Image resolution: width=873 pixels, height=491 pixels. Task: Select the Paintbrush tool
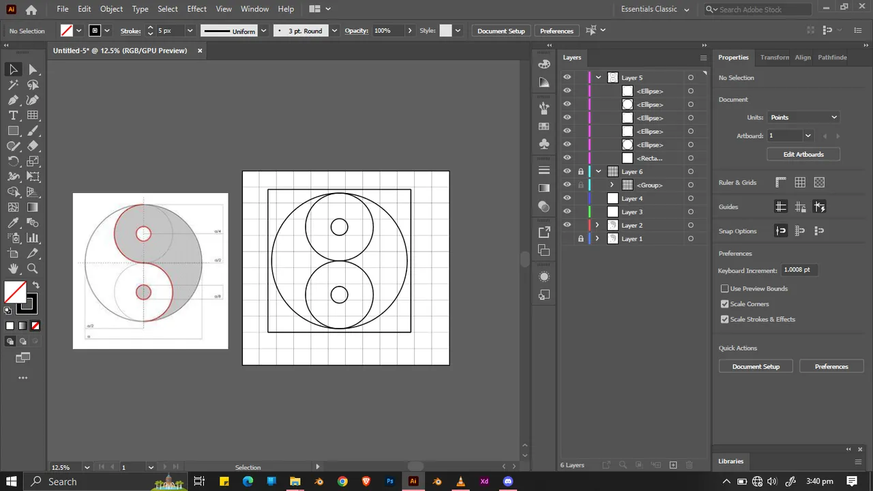(33, 131)
